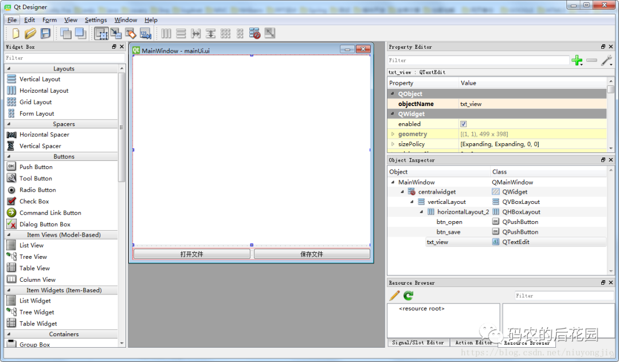Expand the geometry property row
The height and width of the screenshot is (362, 619).
393,134
